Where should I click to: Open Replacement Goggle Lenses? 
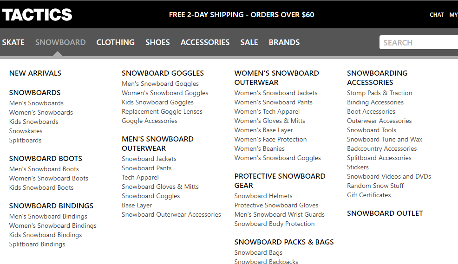162,111
